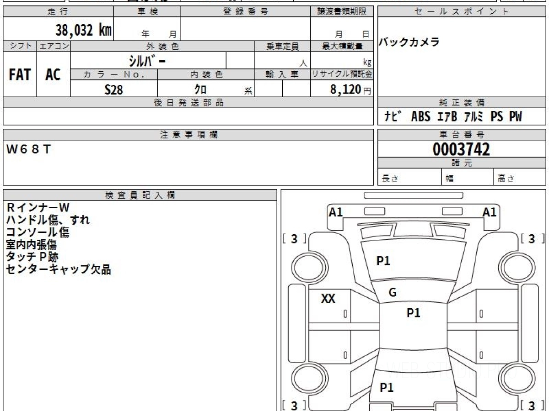The image size is (549, 411).
Task: Select the セールスポイント heading
Action: (x=462, y=12)
